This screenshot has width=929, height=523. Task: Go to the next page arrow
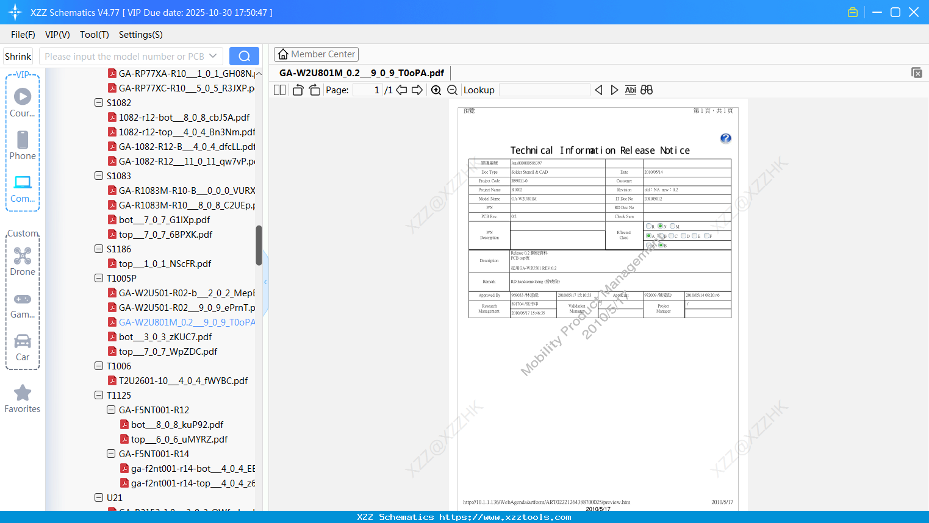[x=417, y=90]
